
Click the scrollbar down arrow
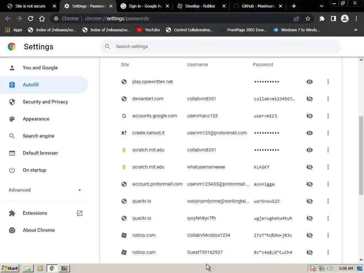(x=361, y=260)
